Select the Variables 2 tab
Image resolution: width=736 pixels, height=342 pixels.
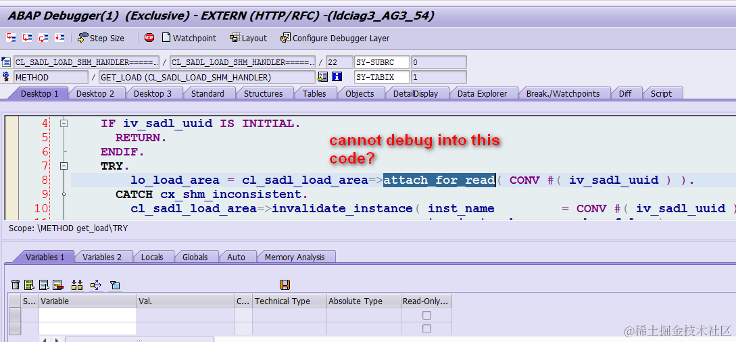(102, 257)
